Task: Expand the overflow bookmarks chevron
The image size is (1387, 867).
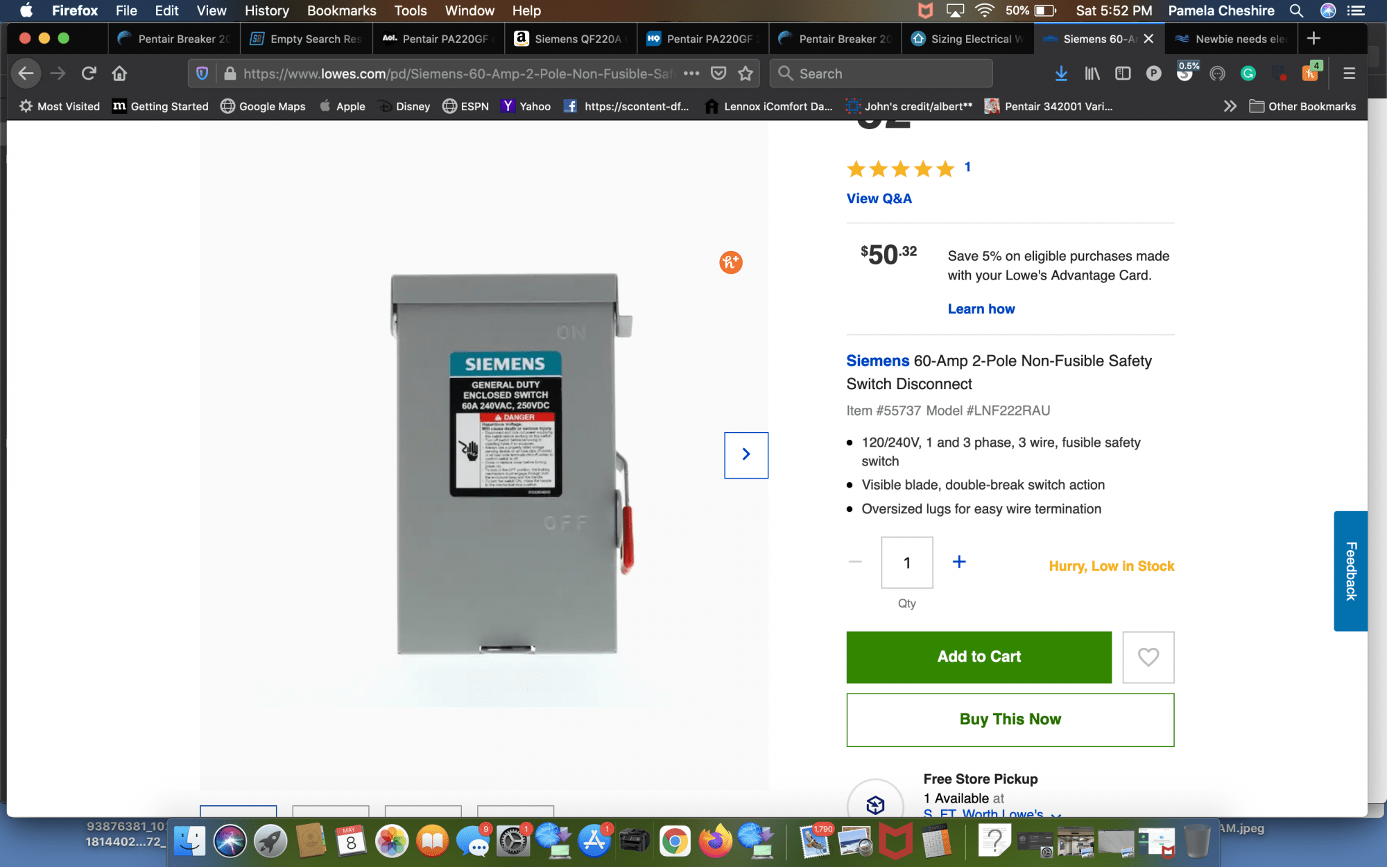Action: (x=1230, y=106)
